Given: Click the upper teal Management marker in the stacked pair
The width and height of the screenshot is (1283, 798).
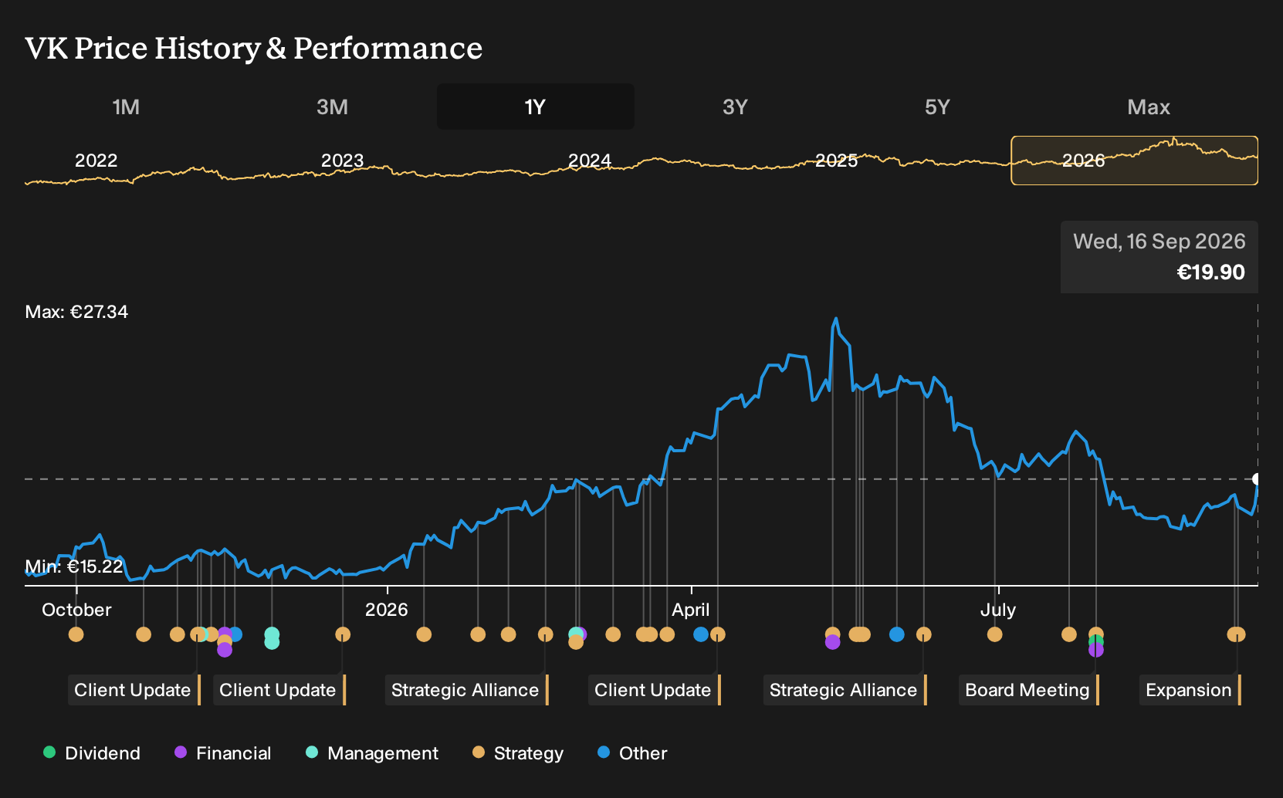Looking at the screenshot, I should point(272,634).
